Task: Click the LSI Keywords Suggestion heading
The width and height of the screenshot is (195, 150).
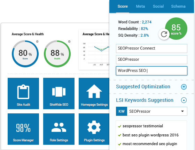Action: (145, 100)
